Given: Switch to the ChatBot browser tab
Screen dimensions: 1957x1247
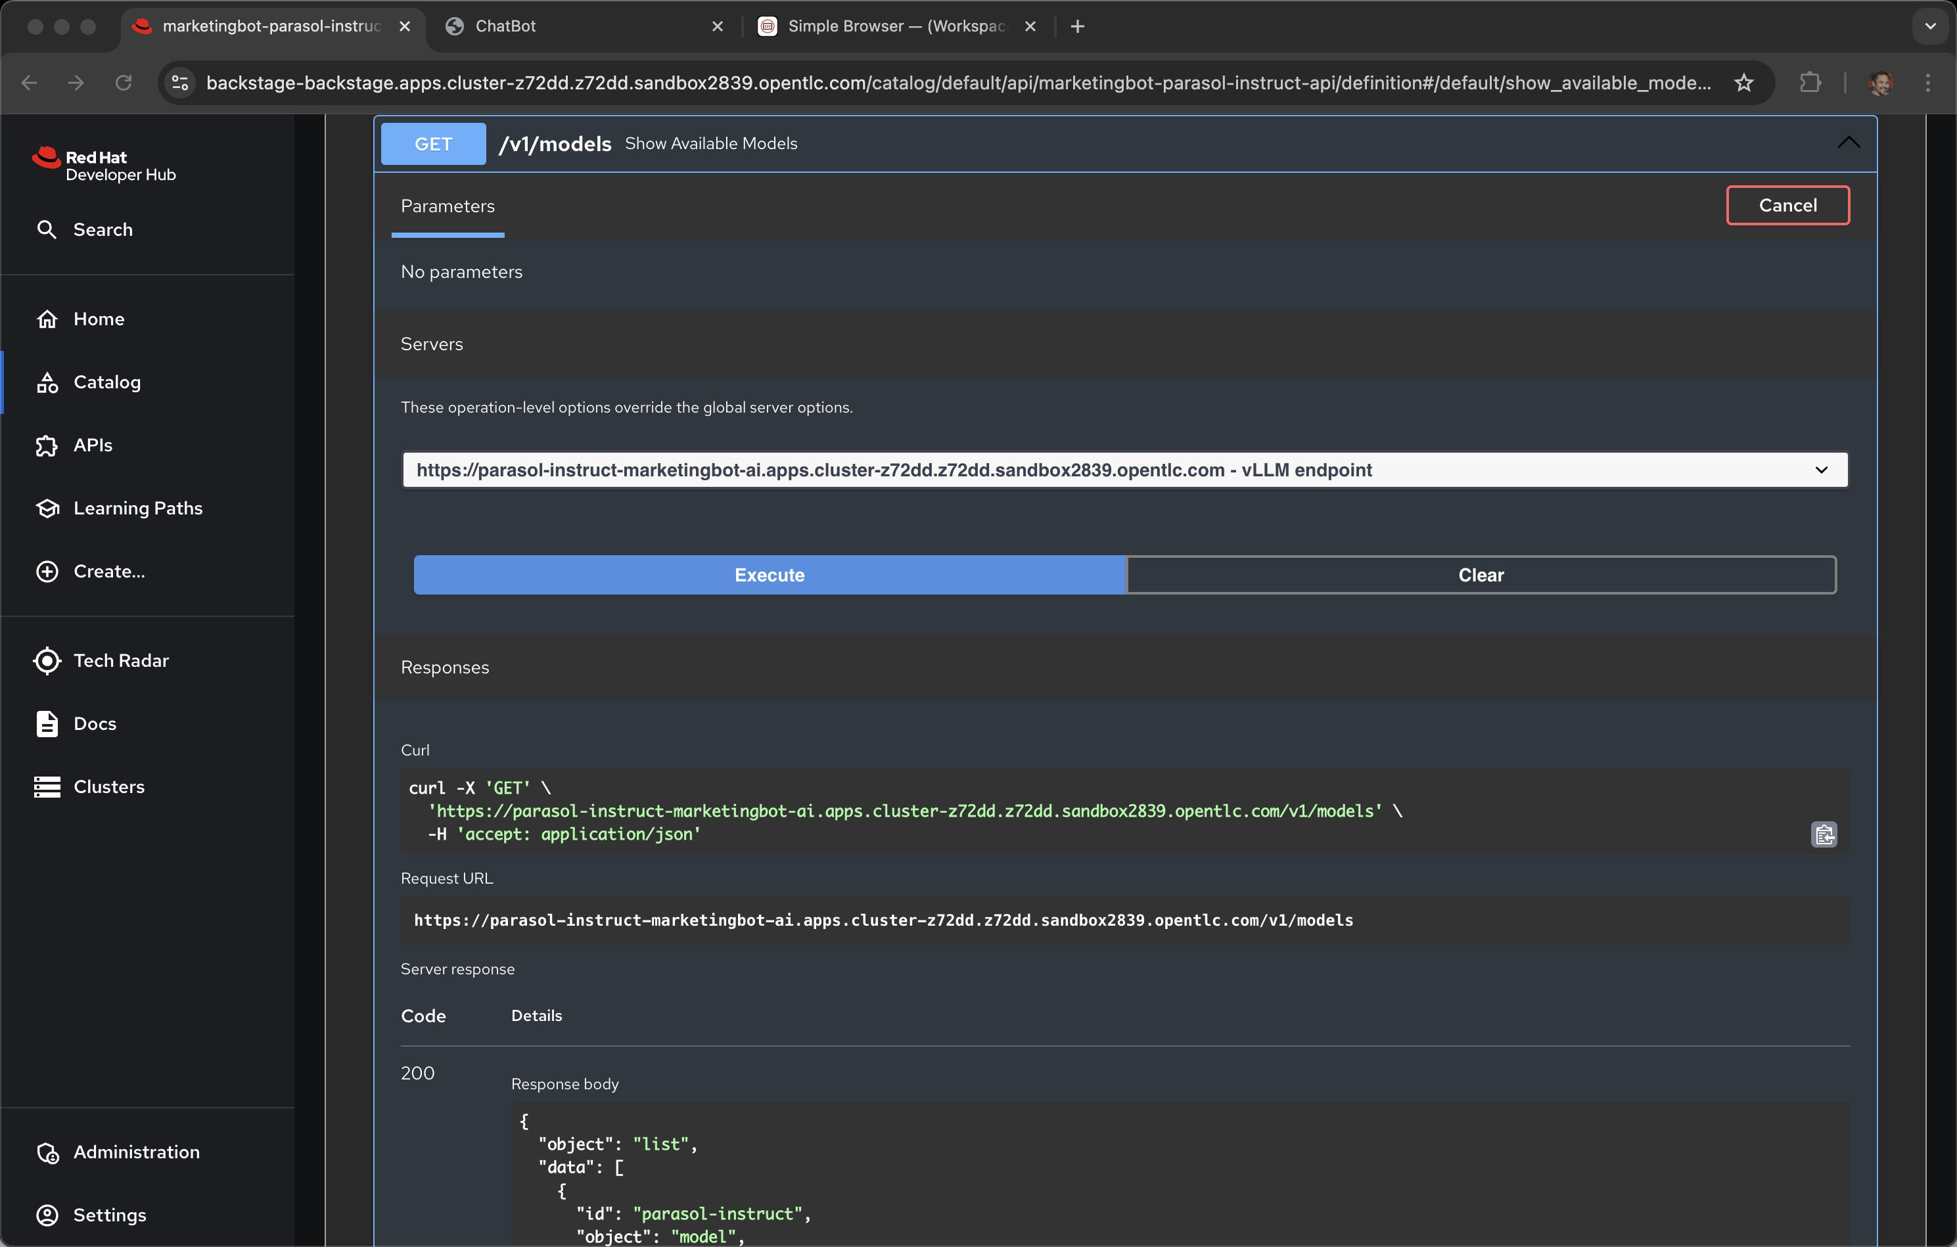Looking at the screenshot, I should [505, 26].
